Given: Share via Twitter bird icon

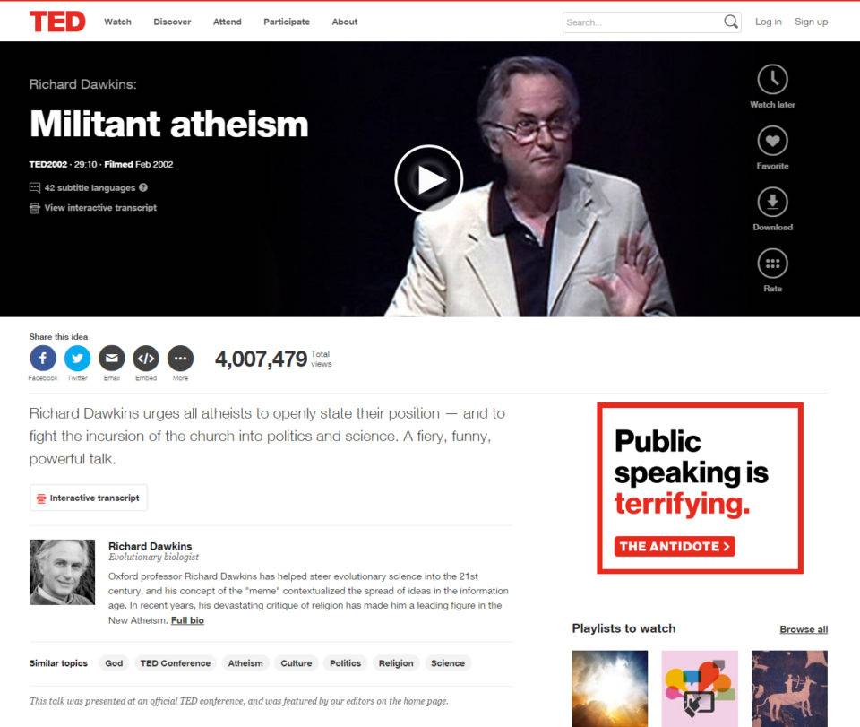Looking at the screenshot, I should coord(77,359).
